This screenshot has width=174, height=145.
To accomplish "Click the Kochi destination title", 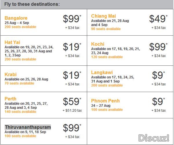I will pos(98,44).
